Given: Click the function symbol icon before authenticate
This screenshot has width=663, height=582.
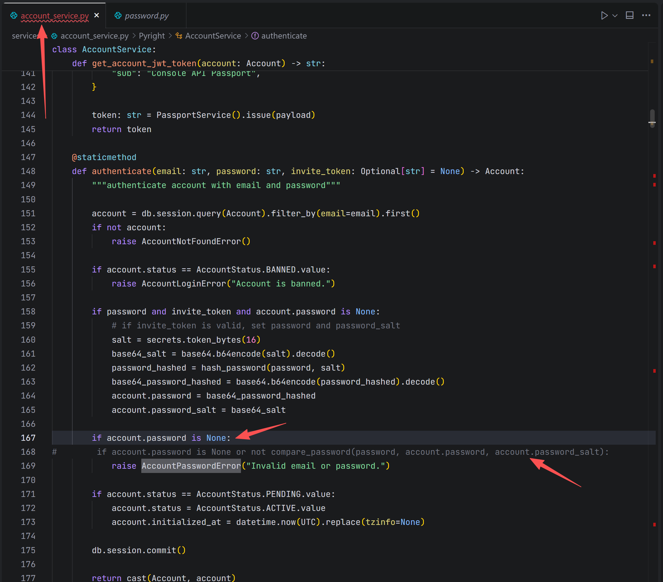Looking at the screenshot, I should [x=255, y=36].
